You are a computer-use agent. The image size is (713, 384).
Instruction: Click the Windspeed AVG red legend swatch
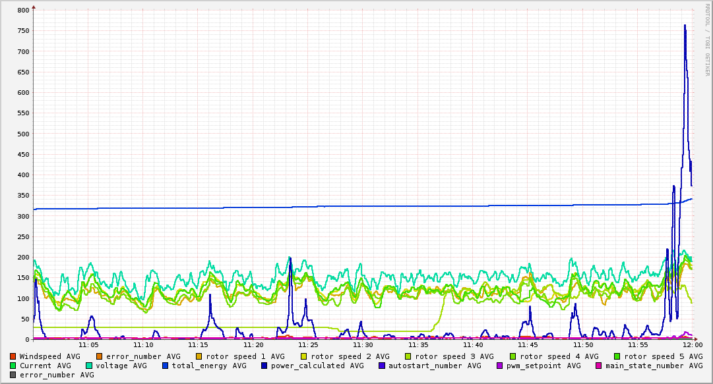coord(13,357)
